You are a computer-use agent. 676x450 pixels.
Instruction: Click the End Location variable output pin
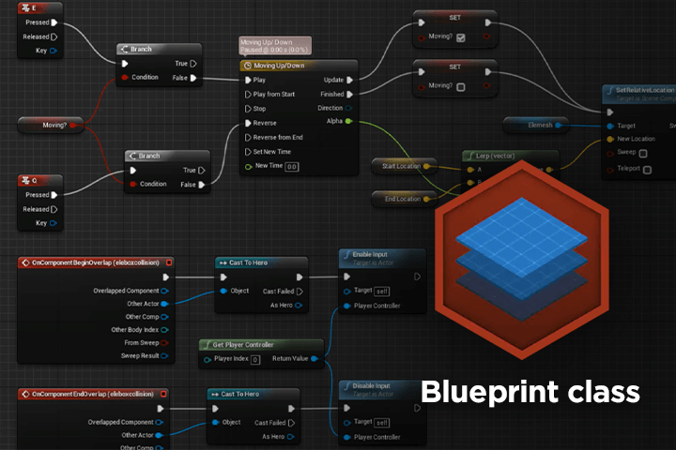click(426, 199)
